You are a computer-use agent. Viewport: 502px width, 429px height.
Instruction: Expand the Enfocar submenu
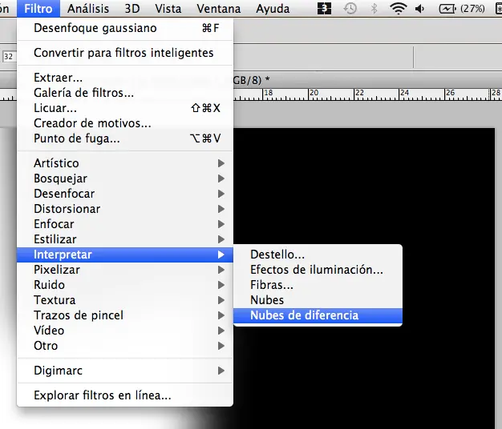[125, 224]
